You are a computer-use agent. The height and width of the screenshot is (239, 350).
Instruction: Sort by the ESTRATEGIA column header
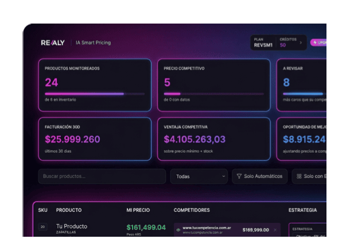pos(302,210)
